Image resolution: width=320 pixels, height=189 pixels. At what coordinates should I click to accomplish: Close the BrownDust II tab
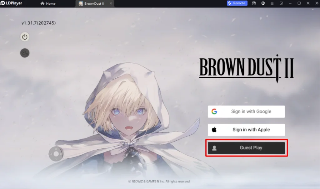point(111,3)
